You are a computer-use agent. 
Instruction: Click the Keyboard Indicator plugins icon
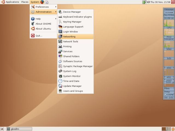click(60, 17)
